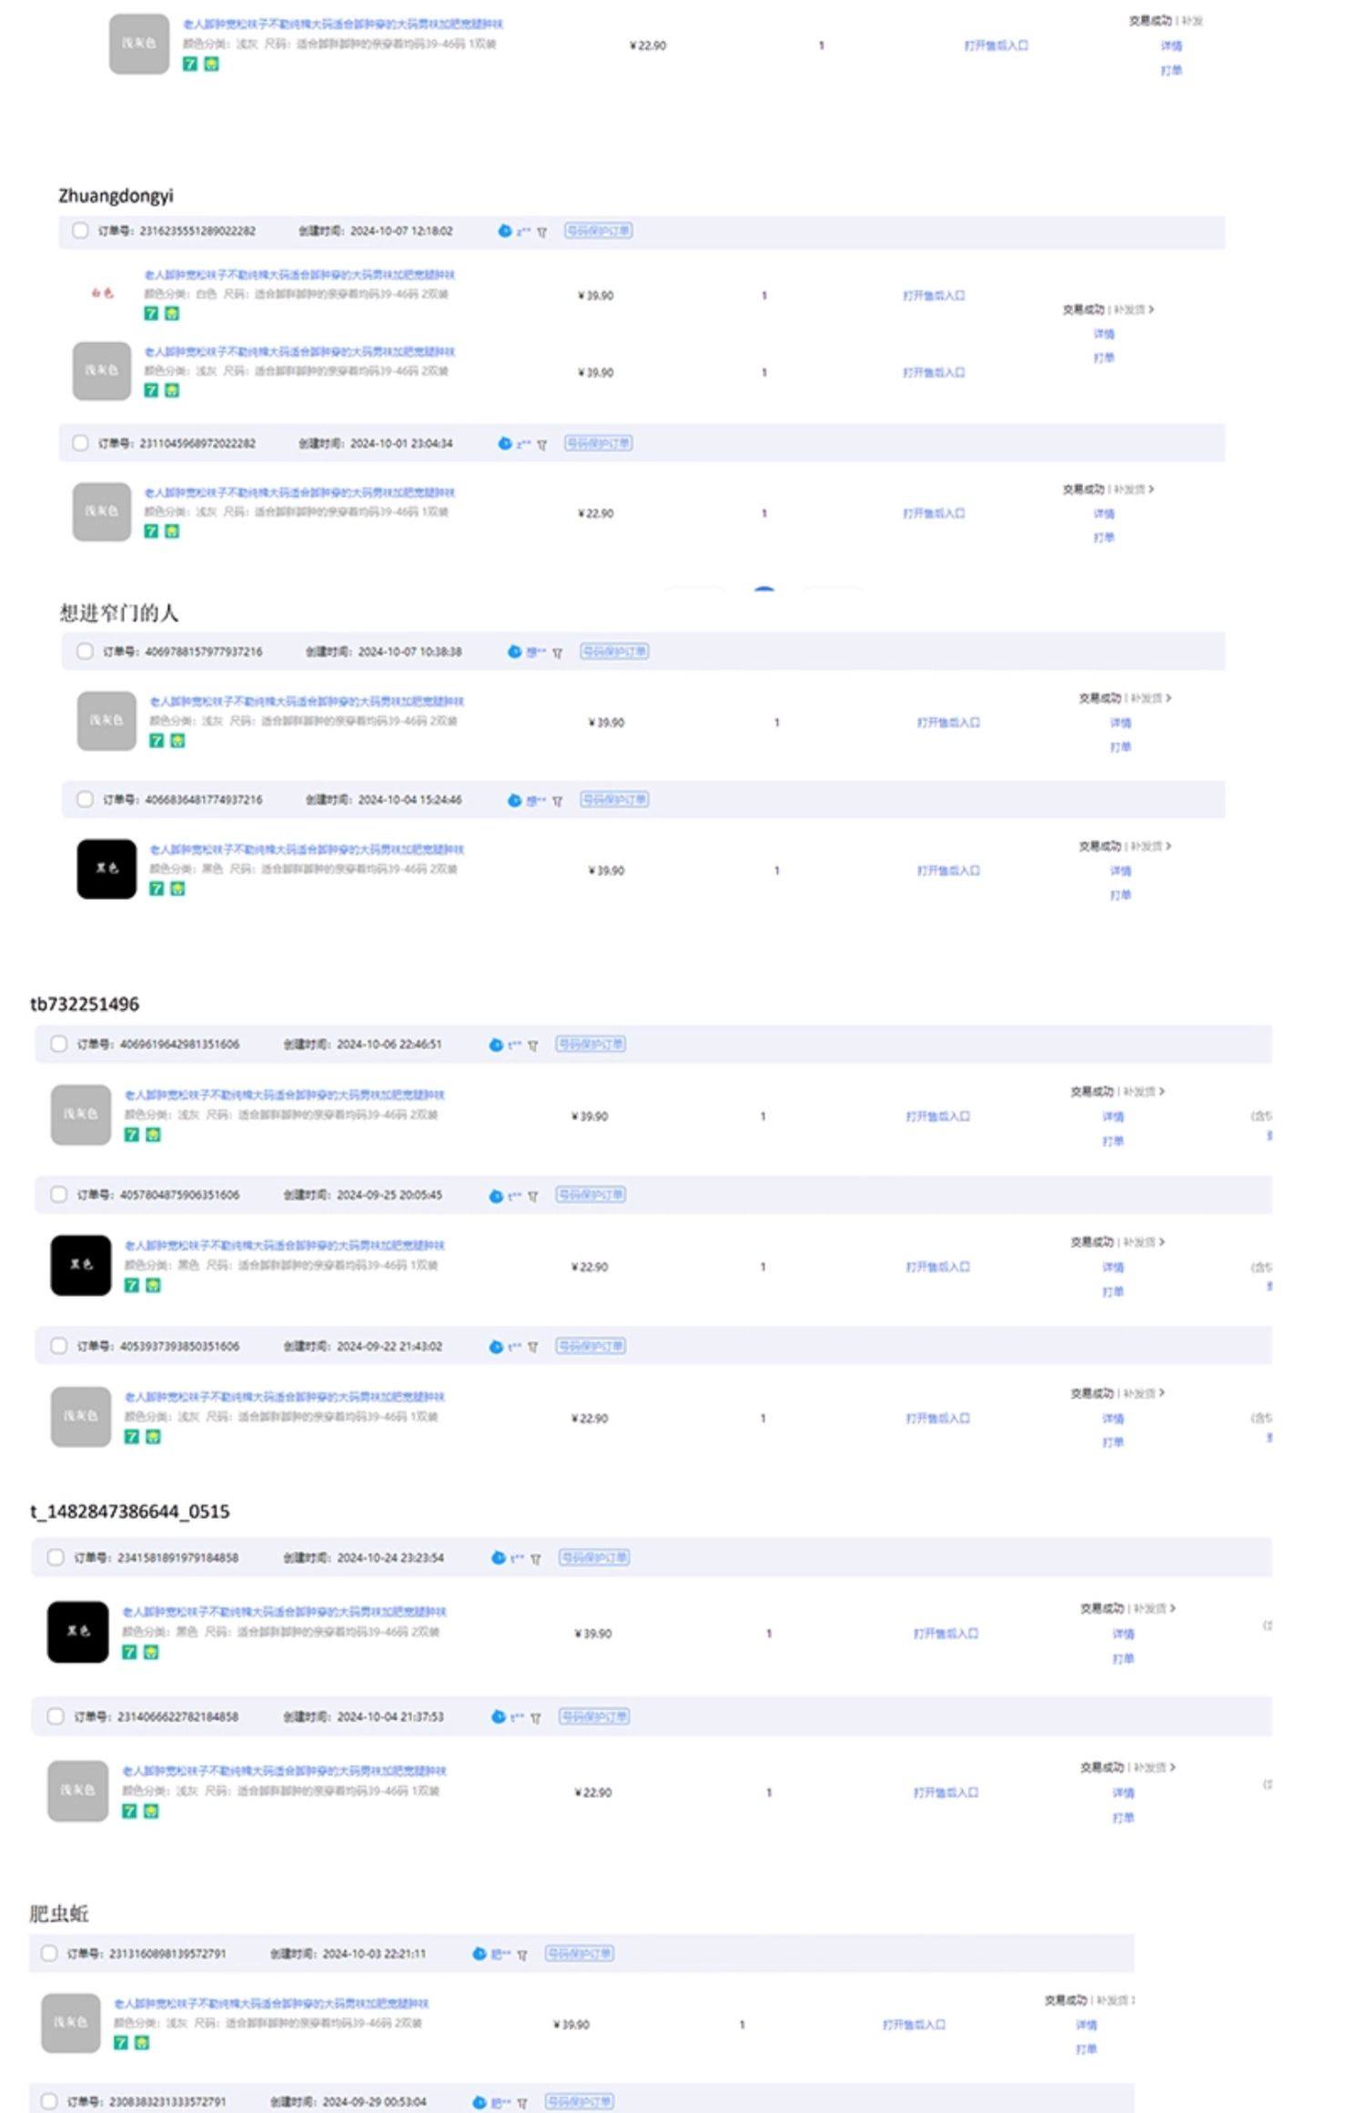Open Wangwang chat for order created 2024-10-07 10:38:38

click(514, 652)
